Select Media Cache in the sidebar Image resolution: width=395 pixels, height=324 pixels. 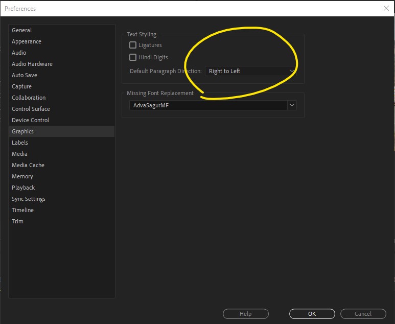tap(28, 165)
